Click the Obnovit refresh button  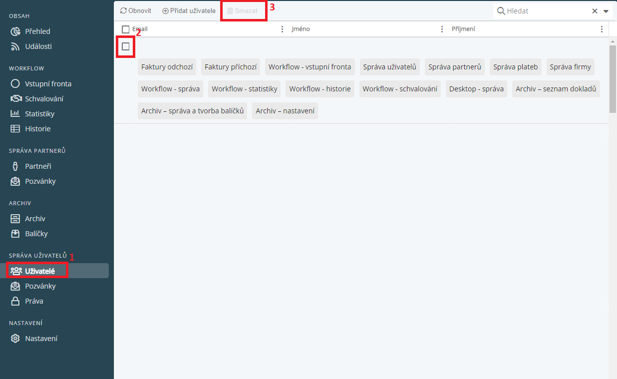pos(136,10)
